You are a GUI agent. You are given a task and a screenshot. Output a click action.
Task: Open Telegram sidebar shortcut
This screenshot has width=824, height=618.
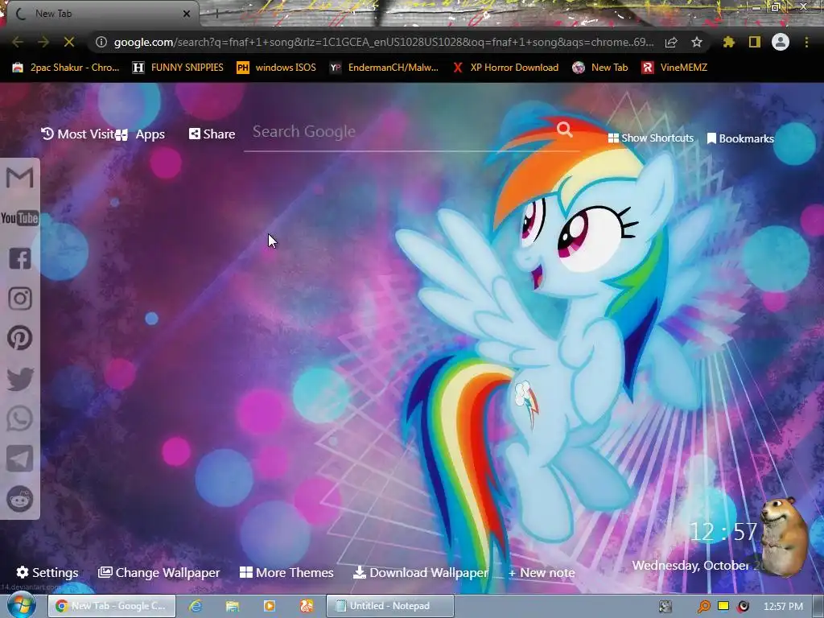[20, 459]
